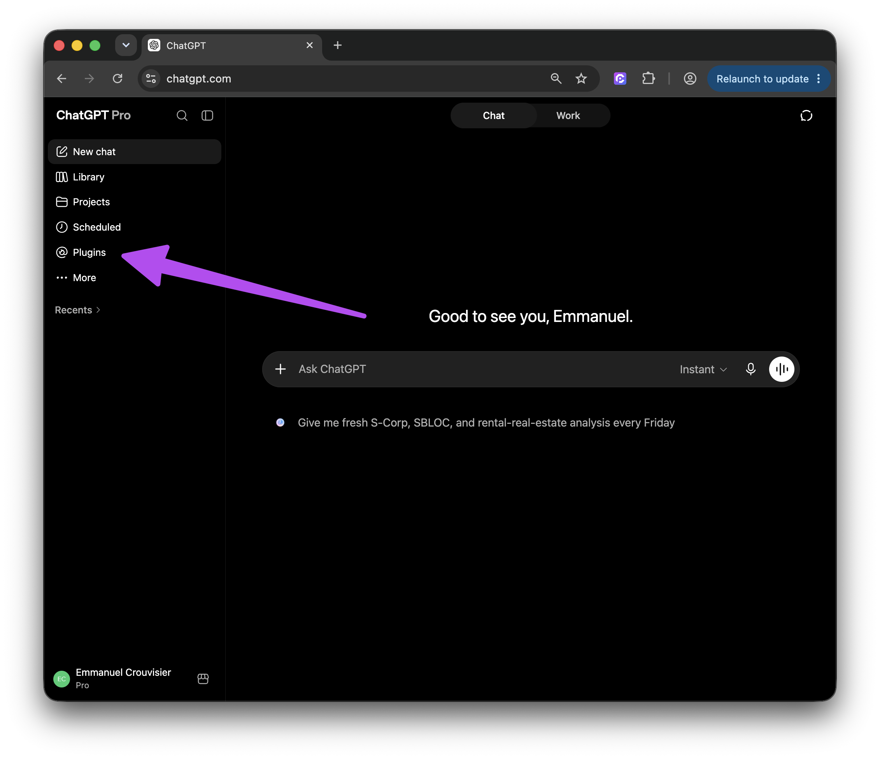Image resolution: width=880 pixels, height=759 pixels.
Task: Open a new browser tab
Action: pos(338,45)
